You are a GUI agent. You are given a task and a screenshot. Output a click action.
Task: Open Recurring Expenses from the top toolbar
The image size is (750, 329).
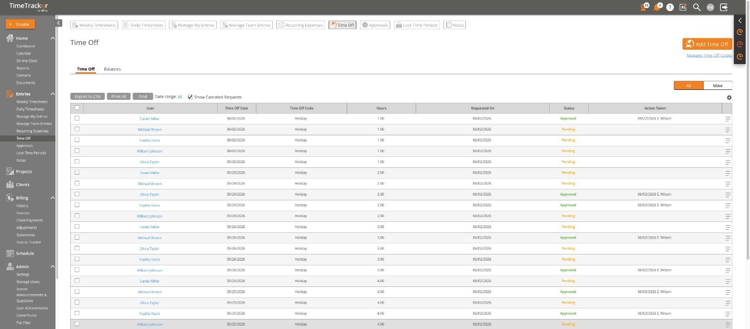click(x=300, y=25)
